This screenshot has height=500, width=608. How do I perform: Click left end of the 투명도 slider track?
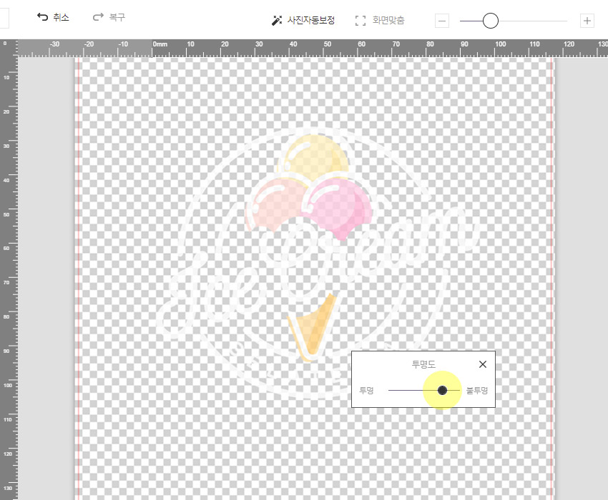point(391,390)
